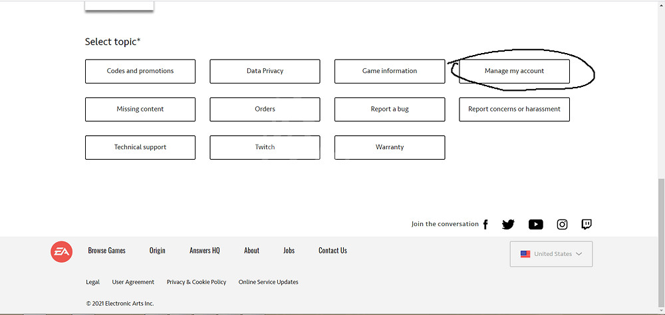This screenshot has height=315, width=665.
Task: Select Report concerns or harassment topic
Action: coord(514,109)
